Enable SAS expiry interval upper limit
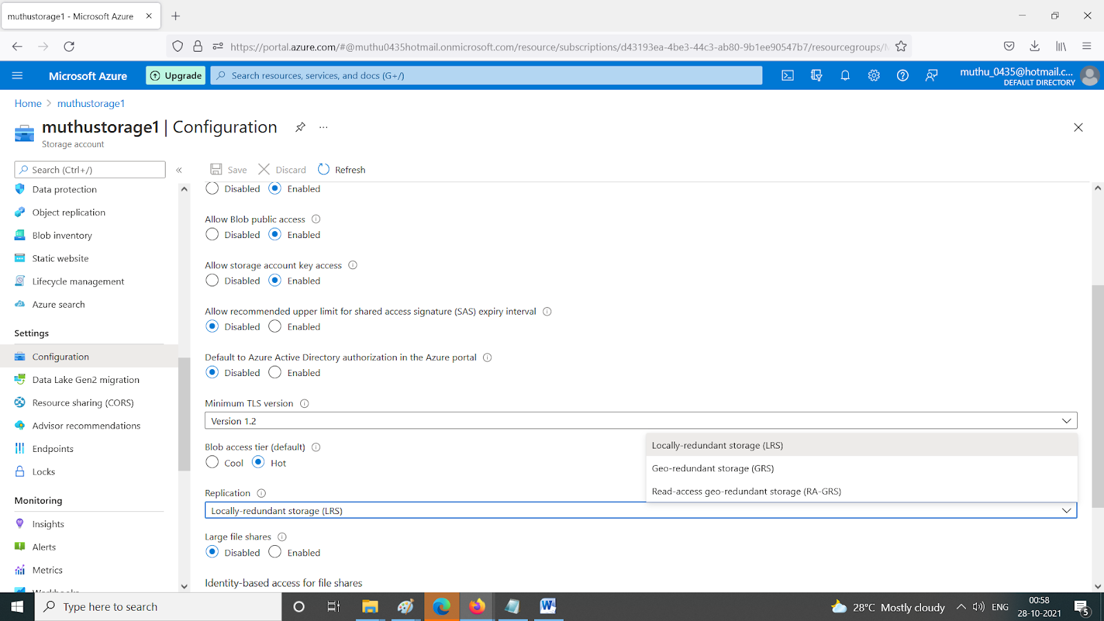The image size is (1104, 621). (275, 326)
